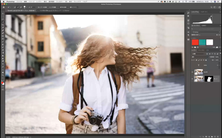
Task: Hide the layer with the mask
Action: click(x=192, y=79)
